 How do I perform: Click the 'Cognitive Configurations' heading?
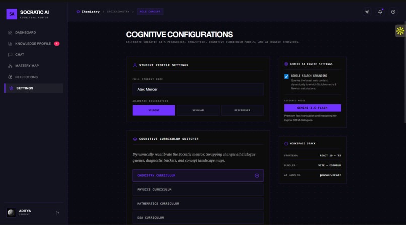point(179,34)
